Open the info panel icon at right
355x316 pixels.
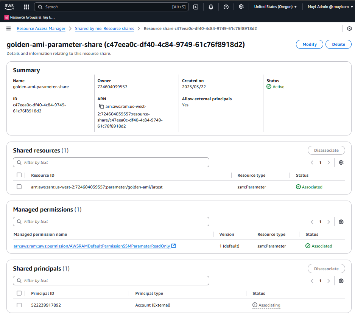tap(349, 28)
